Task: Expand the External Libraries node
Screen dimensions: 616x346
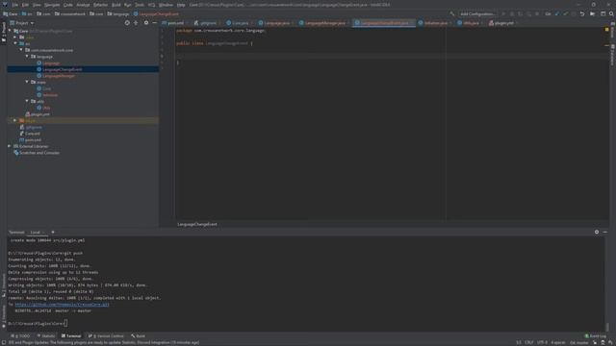Action: [10, 146]
